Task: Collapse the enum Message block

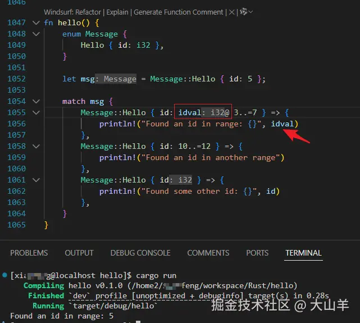Action: (37, 34)
